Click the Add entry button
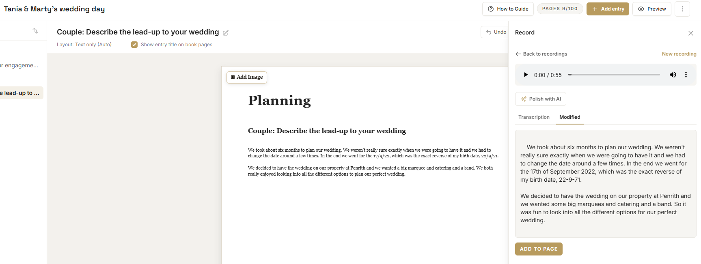Image resolution: width=701 pixels, height=264 pixels. (608, 9)
